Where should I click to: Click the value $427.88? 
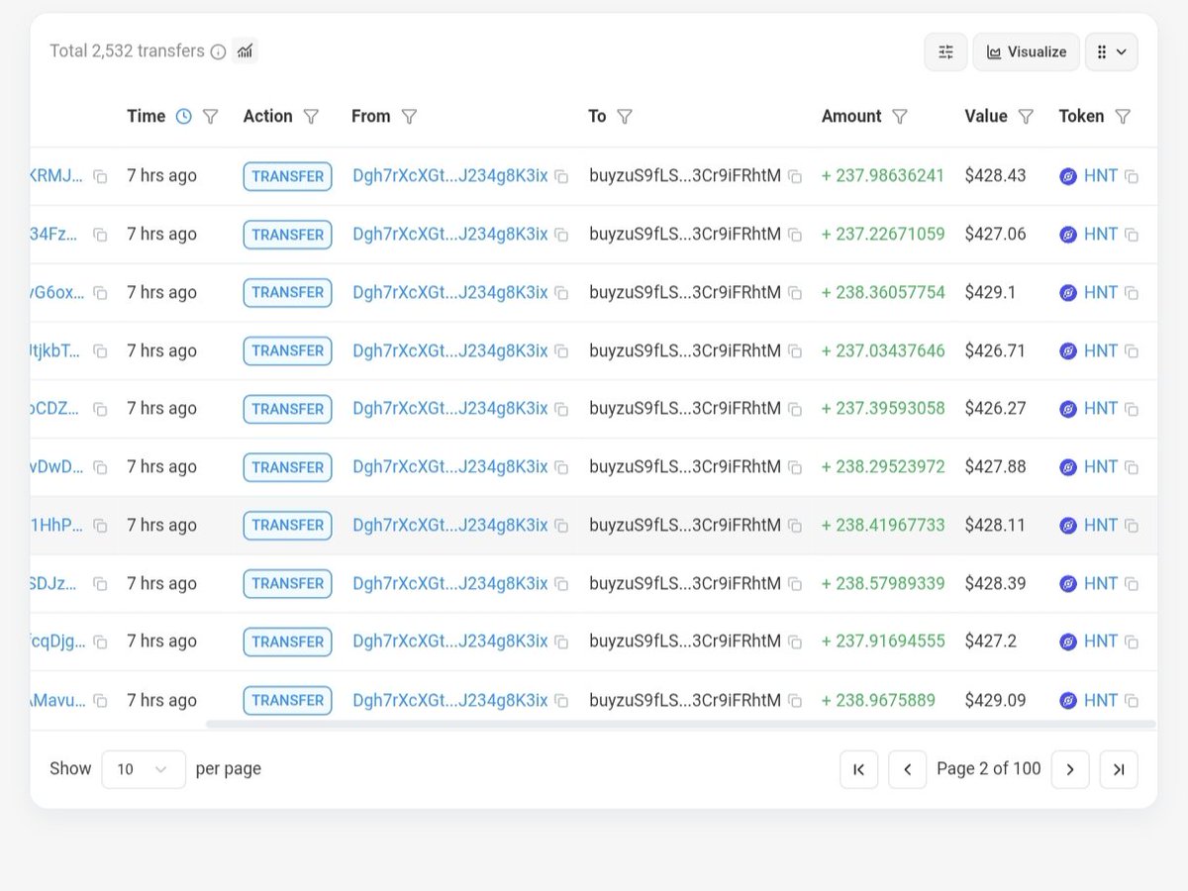pyautogui.click(x=995, y=467)
